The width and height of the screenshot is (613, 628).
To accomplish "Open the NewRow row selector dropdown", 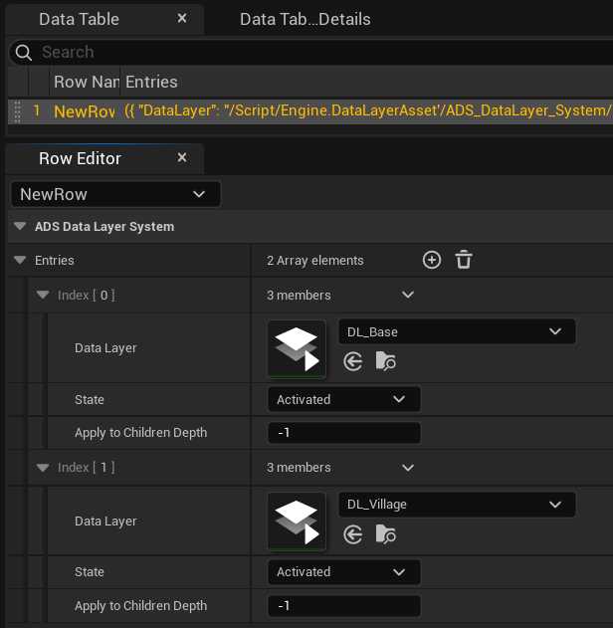I will click(115, 194).
